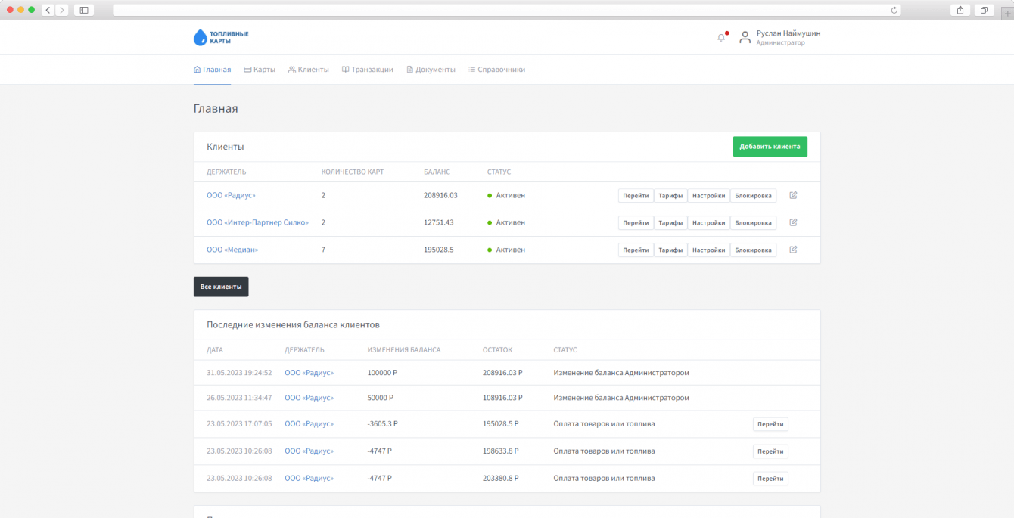Switch to the Транзакции tab
Screen dimensions: 1014x518
pyautogui.click(x=367, y=70)
